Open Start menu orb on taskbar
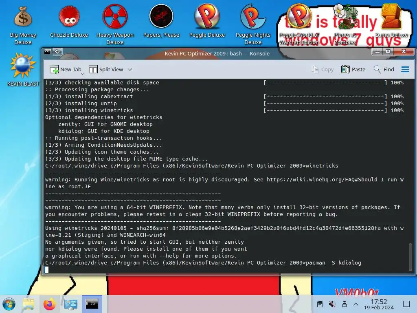 coord(9,304)
